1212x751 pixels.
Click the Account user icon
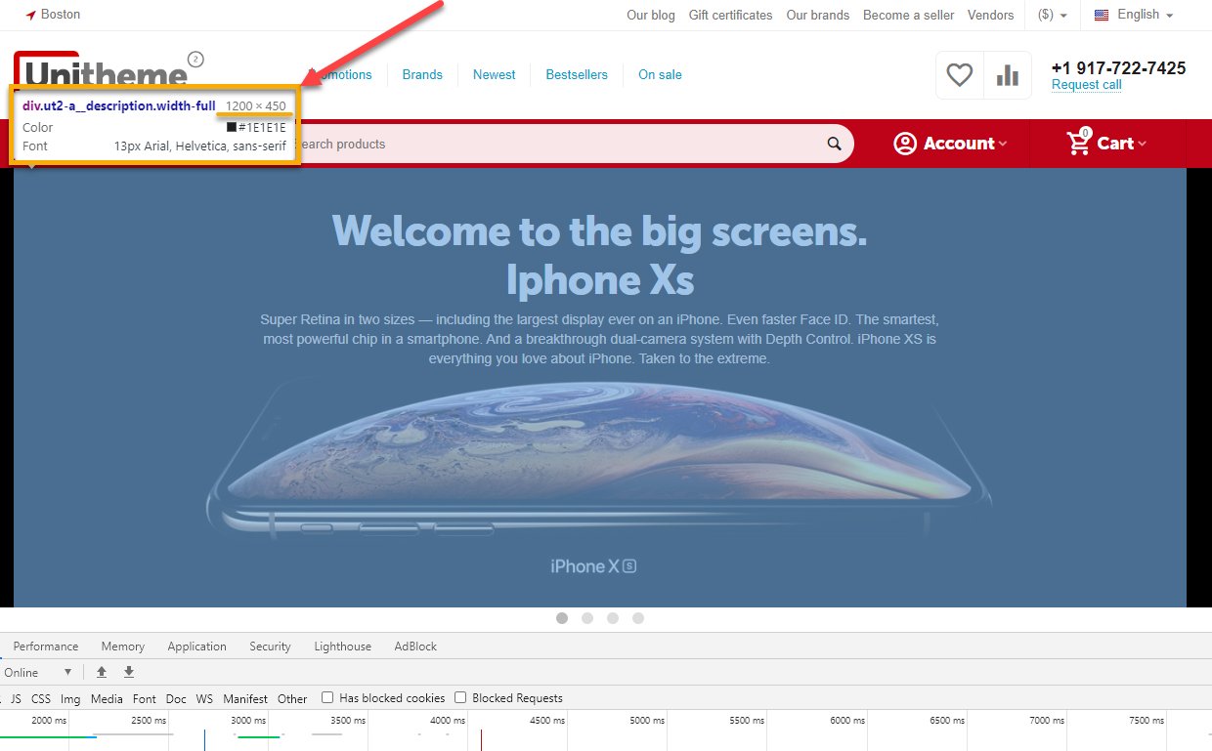906,144
